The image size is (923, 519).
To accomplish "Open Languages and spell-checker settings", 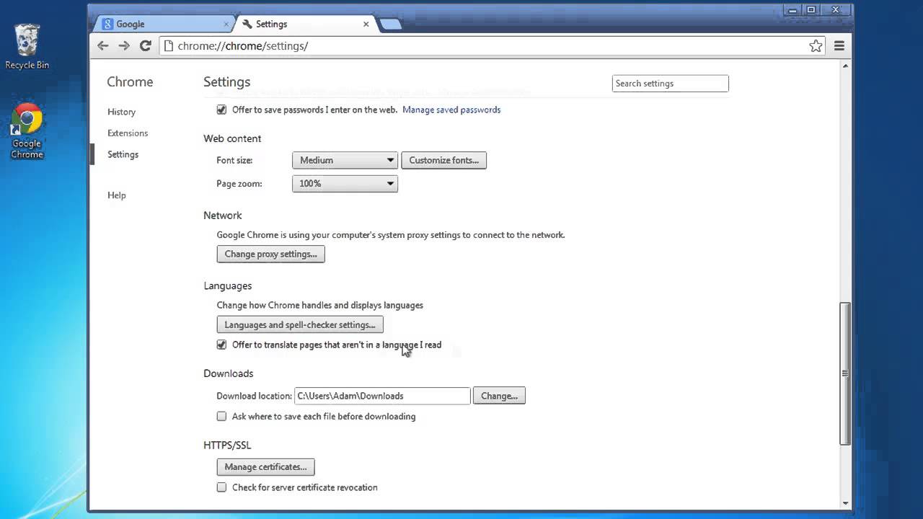I will (x=300, y=324).
